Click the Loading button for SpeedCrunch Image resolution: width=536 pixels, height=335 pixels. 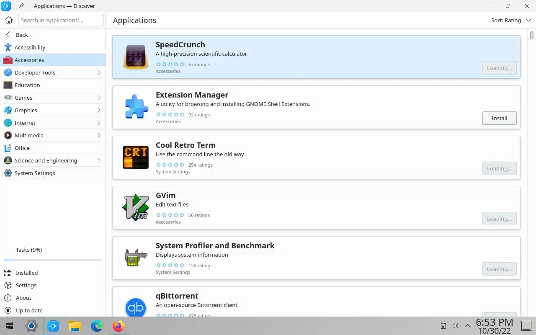coord(499,68)
